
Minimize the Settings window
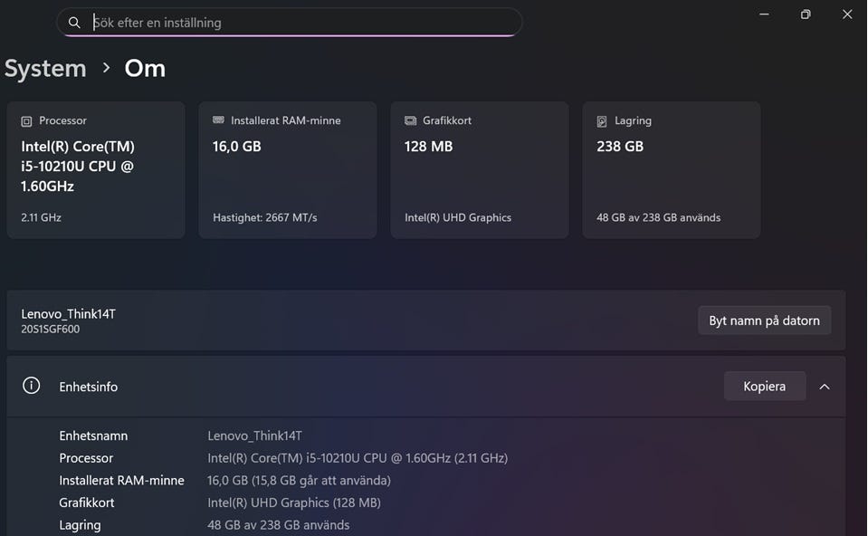(x=764, y=14)
